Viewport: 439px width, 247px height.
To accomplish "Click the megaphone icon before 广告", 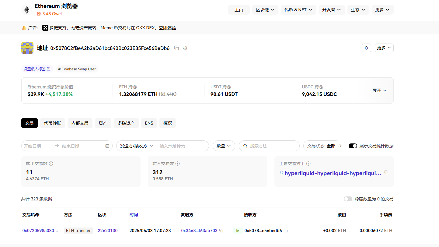I will [x=24, y=28].
